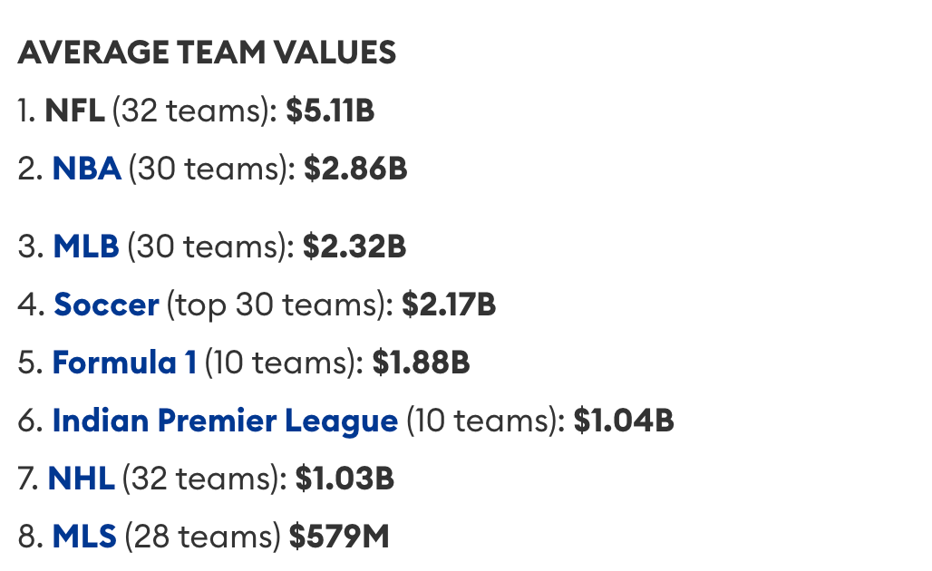Visit the Indian Premier League link
The width and height of the screenshot is (932, 571).
click(225, 421)
